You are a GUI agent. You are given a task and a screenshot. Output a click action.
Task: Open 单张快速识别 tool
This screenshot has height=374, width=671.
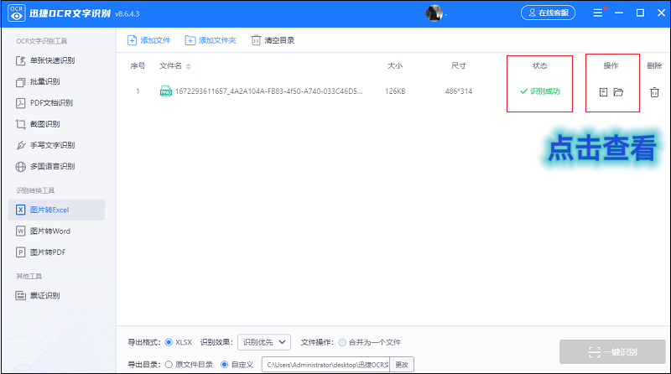point(45,60)
